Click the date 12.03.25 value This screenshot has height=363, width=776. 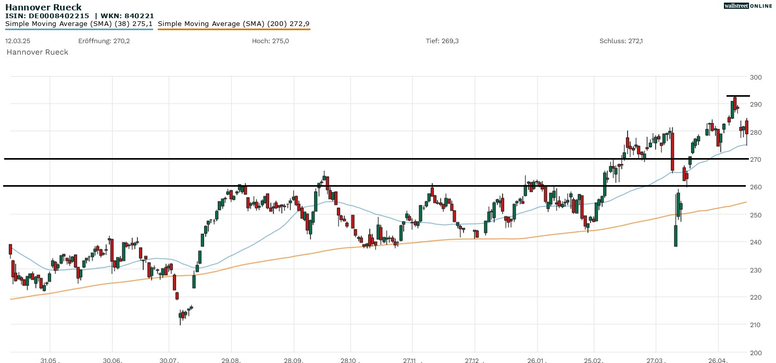[18, 41]
